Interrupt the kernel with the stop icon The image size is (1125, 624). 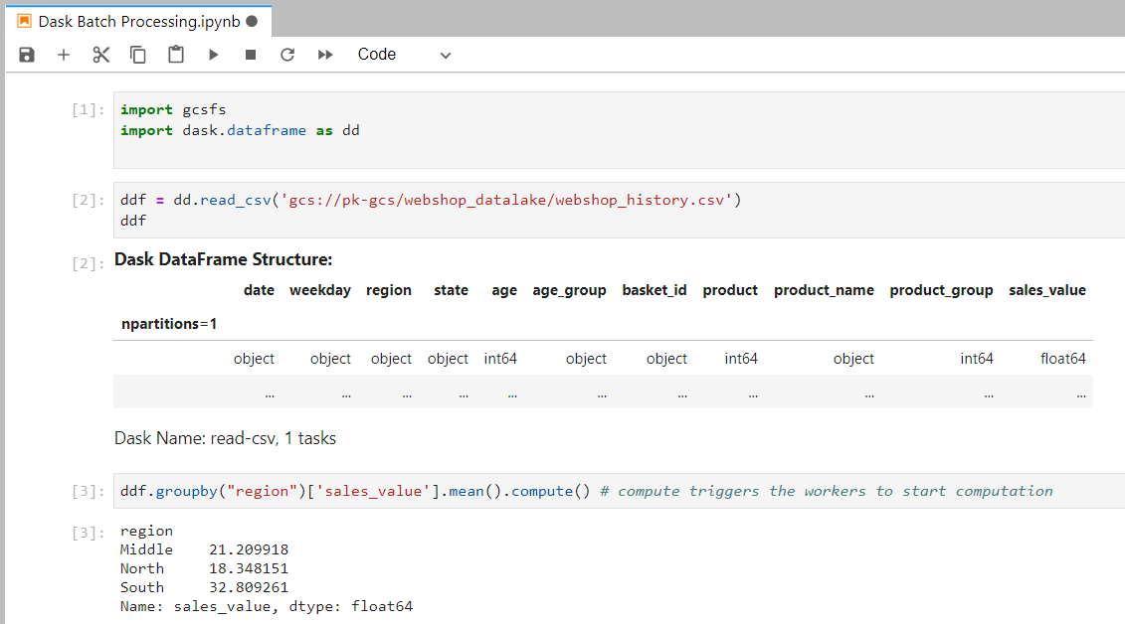coord(251,55)
